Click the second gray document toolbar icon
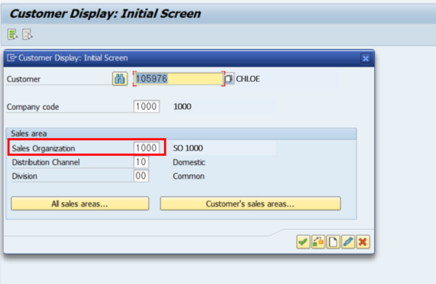 point(27,35)
